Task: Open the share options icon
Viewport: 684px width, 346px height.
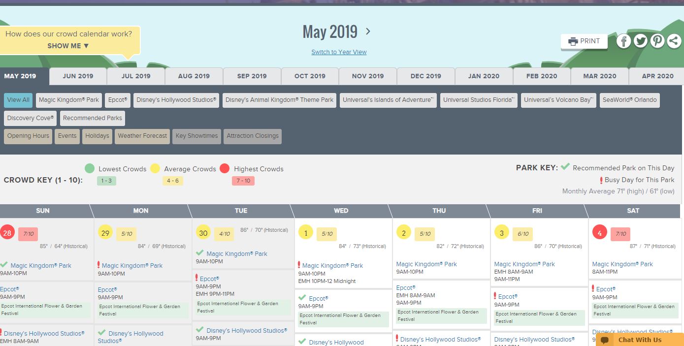Action: tap(674, 41)
